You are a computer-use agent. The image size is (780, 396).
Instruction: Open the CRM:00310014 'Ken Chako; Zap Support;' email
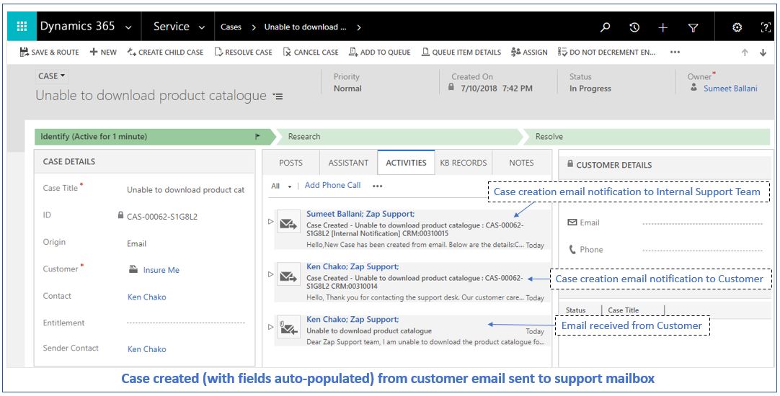coord(353,267)
